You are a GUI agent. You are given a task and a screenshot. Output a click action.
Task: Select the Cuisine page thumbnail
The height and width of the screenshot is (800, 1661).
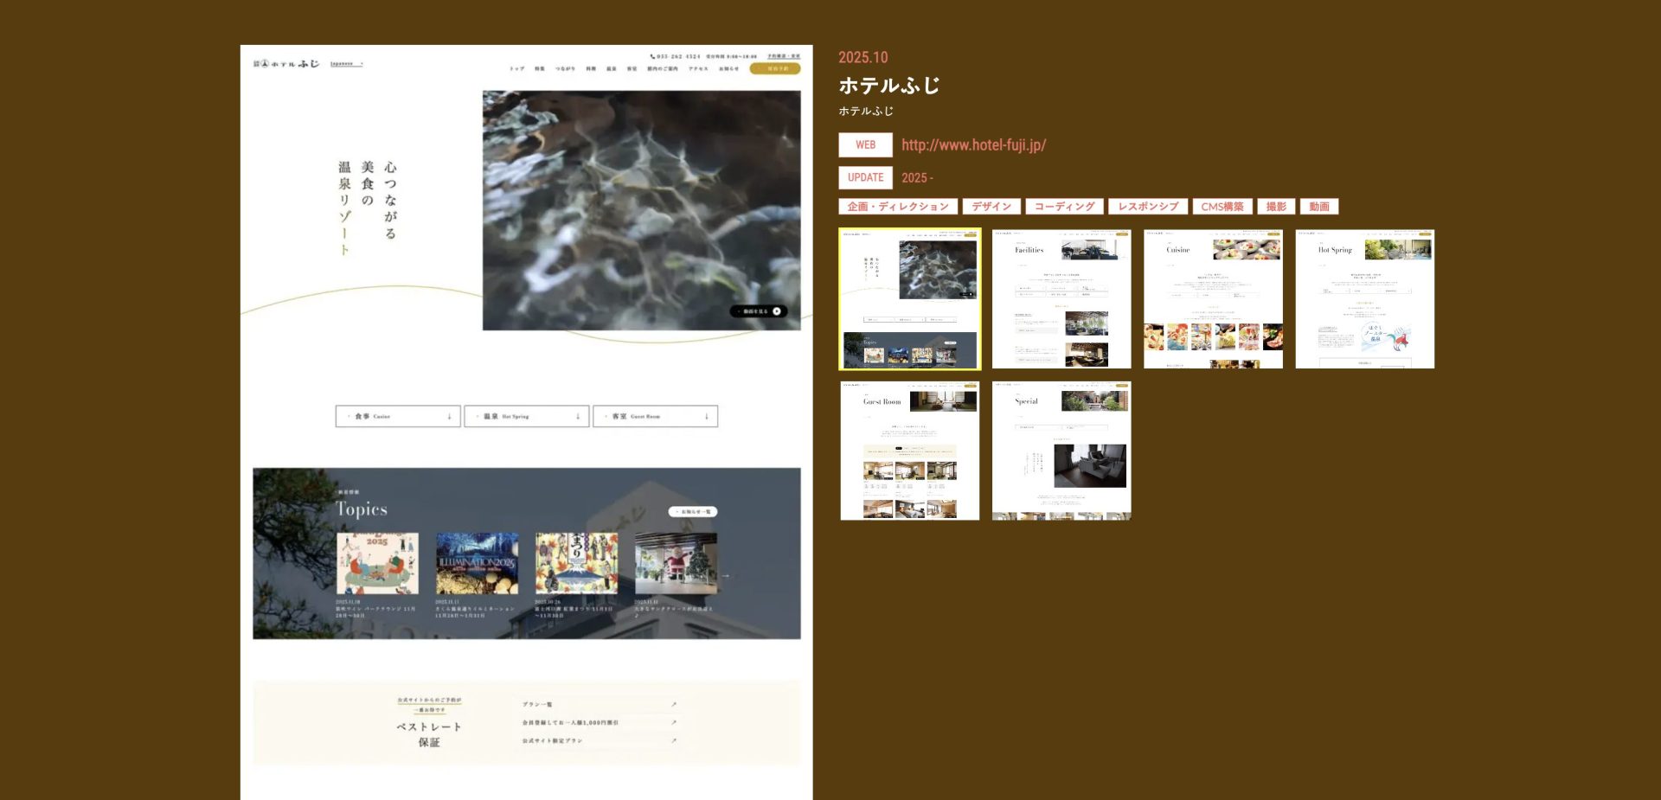1213,299
